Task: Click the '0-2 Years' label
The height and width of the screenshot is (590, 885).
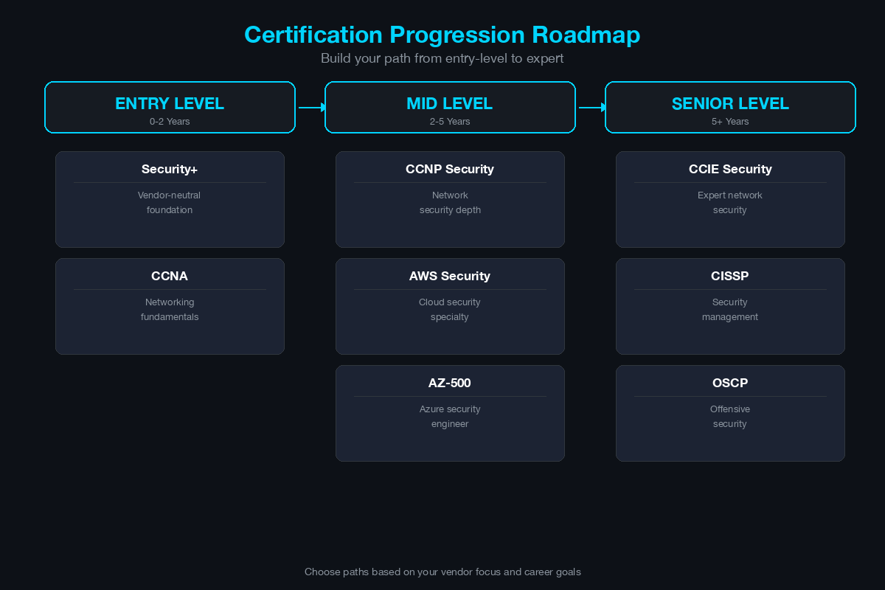Action: coord(170,122)
